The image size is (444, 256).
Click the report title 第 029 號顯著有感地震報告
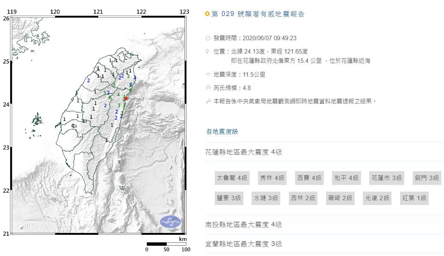[258, 14]
